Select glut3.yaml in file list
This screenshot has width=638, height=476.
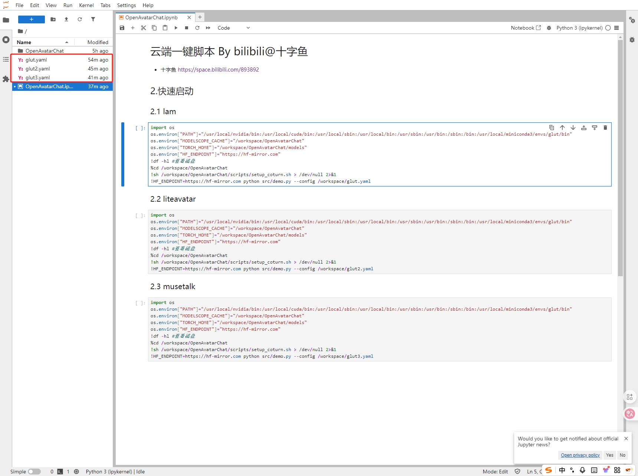(62, 77)
